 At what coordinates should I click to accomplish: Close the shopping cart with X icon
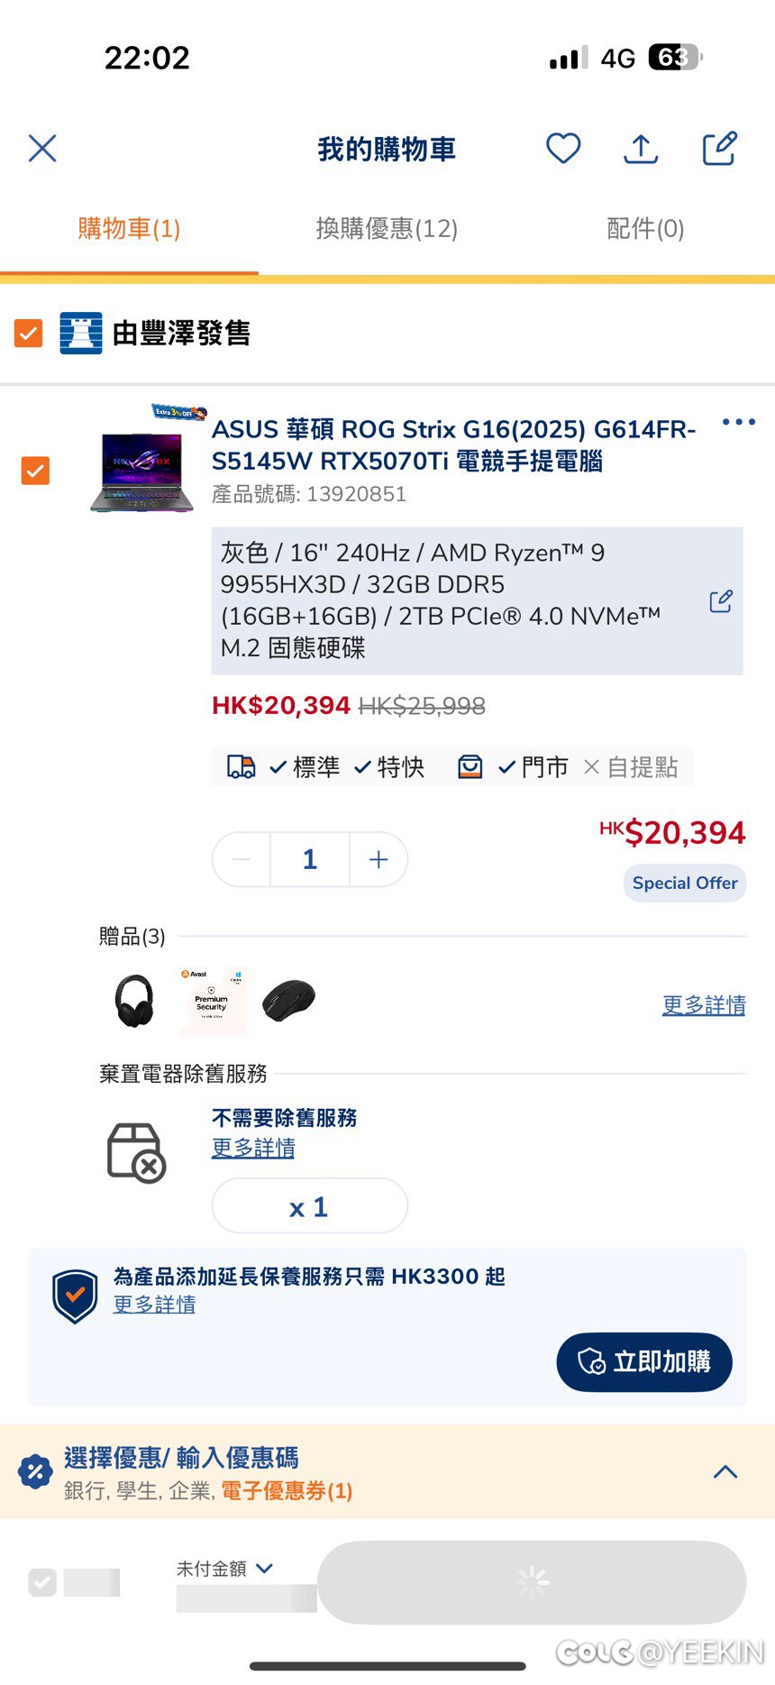42,148
